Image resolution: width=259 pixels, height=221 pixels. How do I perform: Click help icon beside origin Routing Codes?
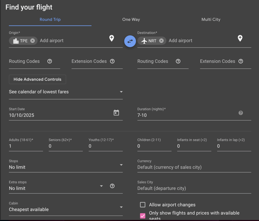coord(50,61)
